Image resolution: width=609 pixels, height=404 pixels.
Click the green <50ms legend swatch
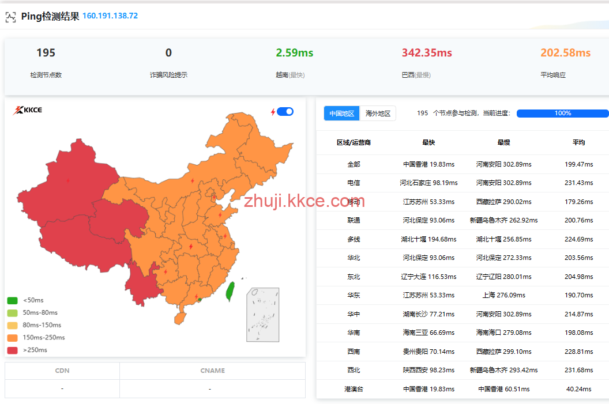tap(12, 300)
